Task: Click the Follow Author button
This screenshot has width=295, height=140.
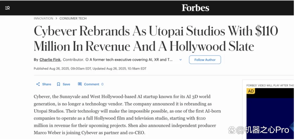Action: [x=205, y=60]
